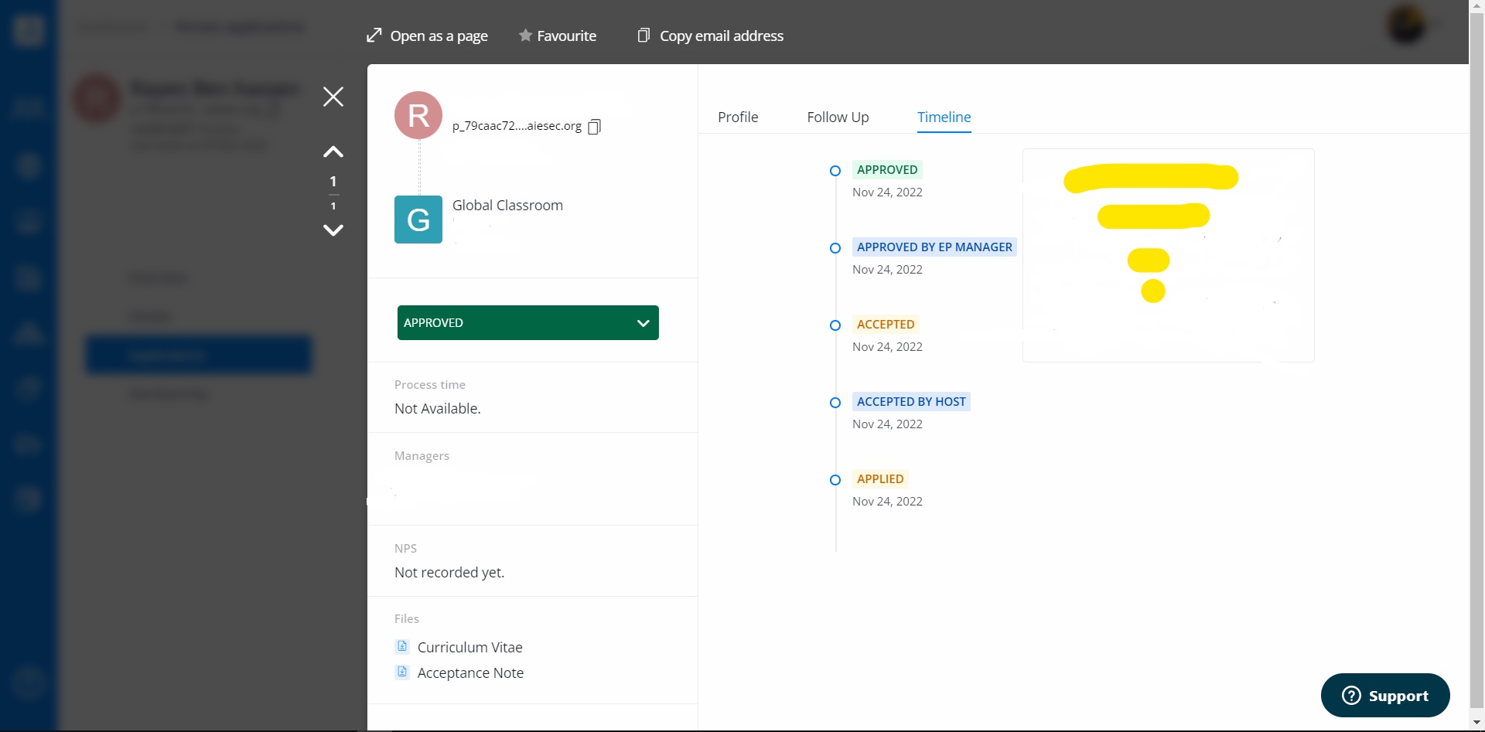Screen dimensions: 1485x732
Task: Select the APPROVED BY EP MANAGER label
Action: (934, 247)
